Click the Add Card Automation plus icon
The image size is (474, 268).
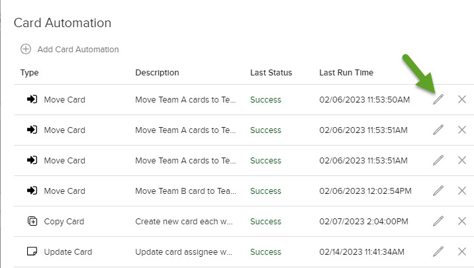click(x=26, y=49)
